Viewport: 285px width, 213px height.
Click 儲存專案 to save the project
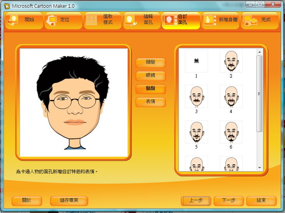tap(69, 201)
